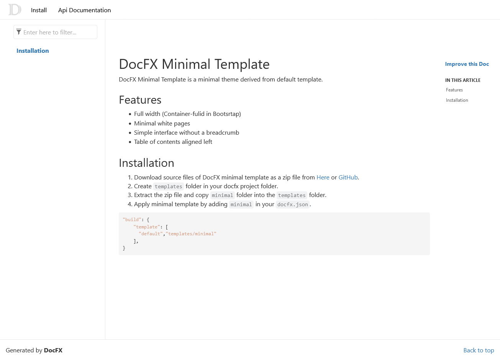Focus the 'Enter here to filter' field

55,32
